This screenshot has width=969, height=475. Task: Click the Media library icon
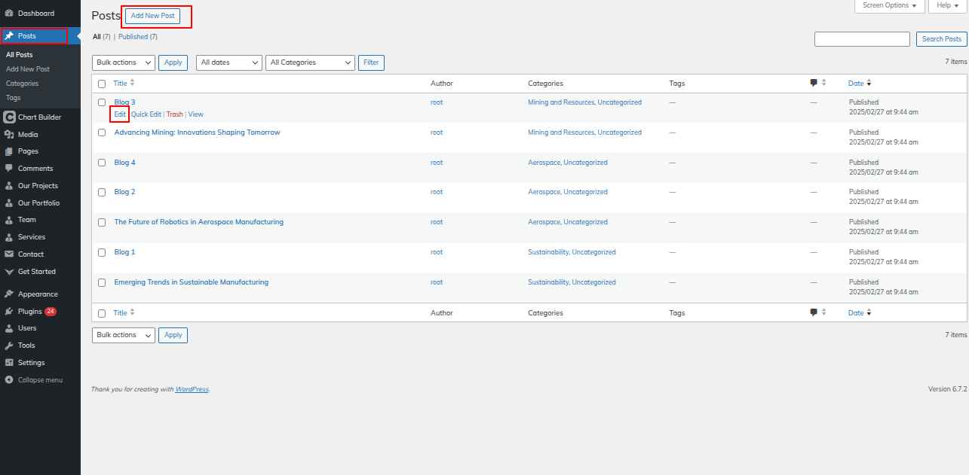coord(8,135)
